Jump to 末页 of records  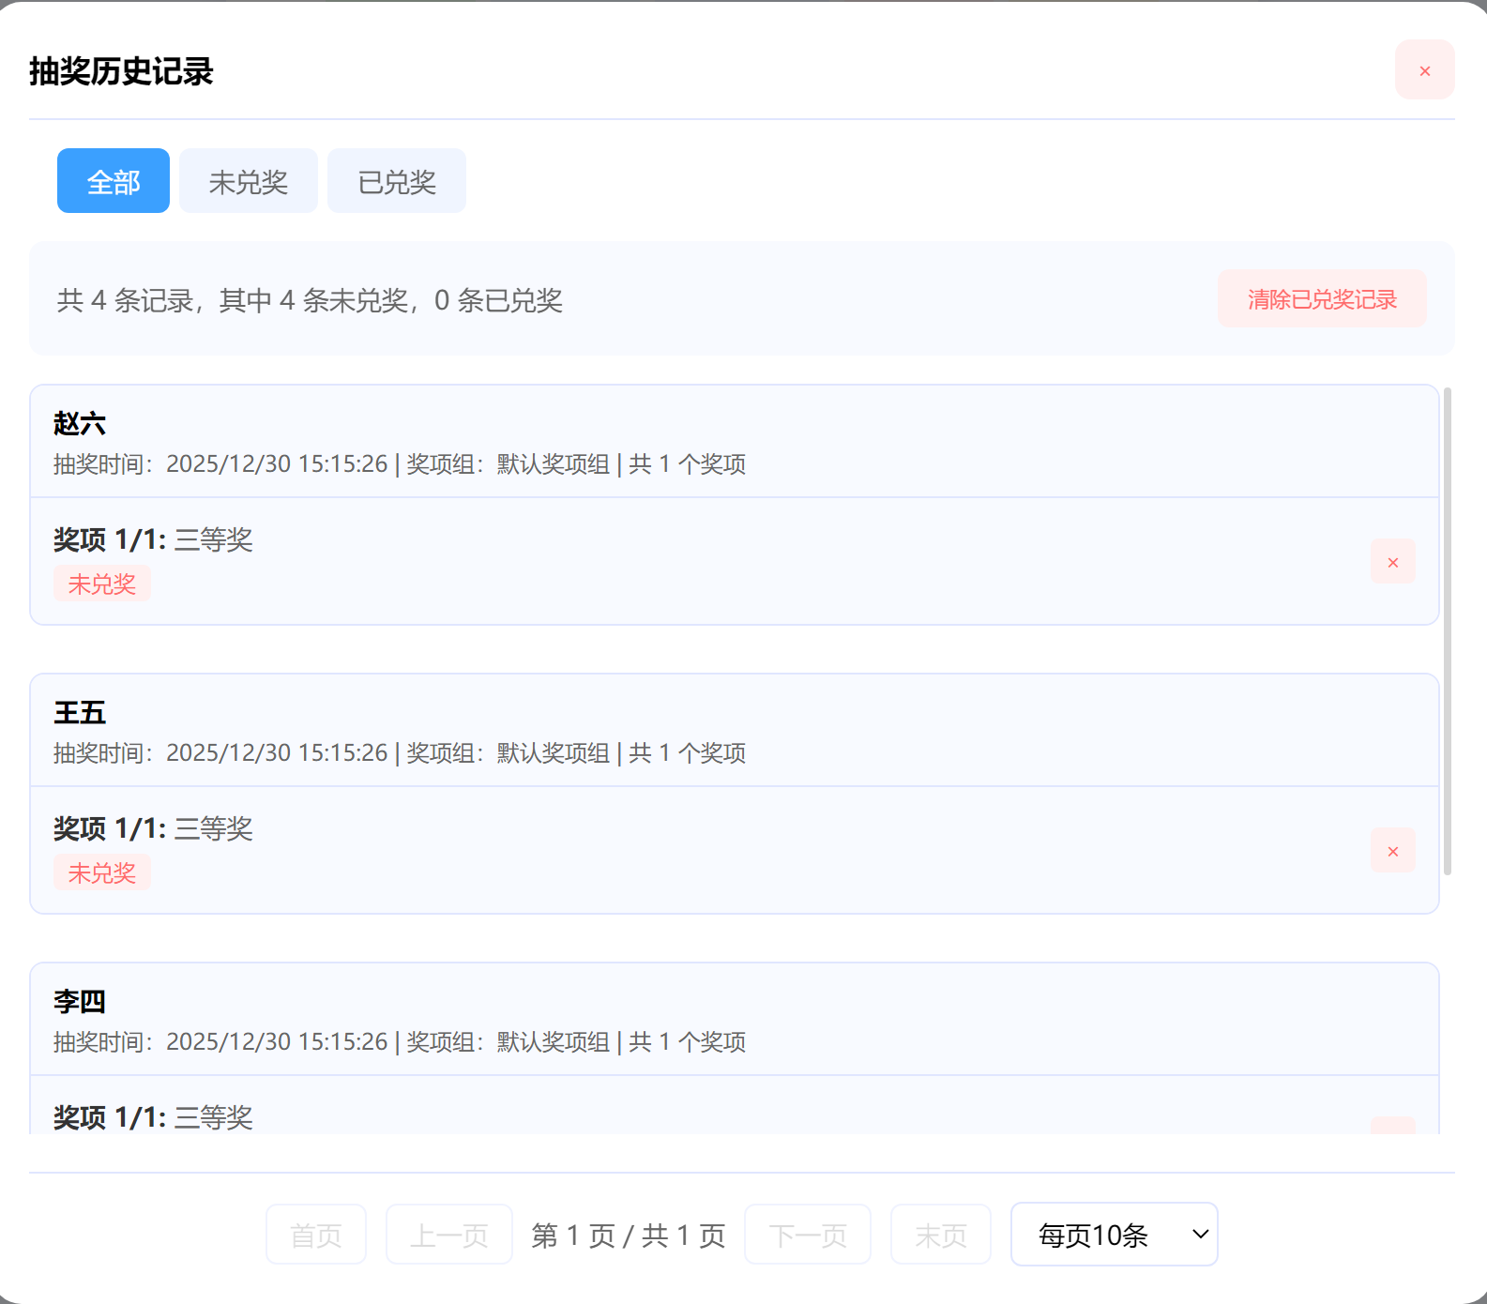pyautogui.click(x=940, y=1235)
